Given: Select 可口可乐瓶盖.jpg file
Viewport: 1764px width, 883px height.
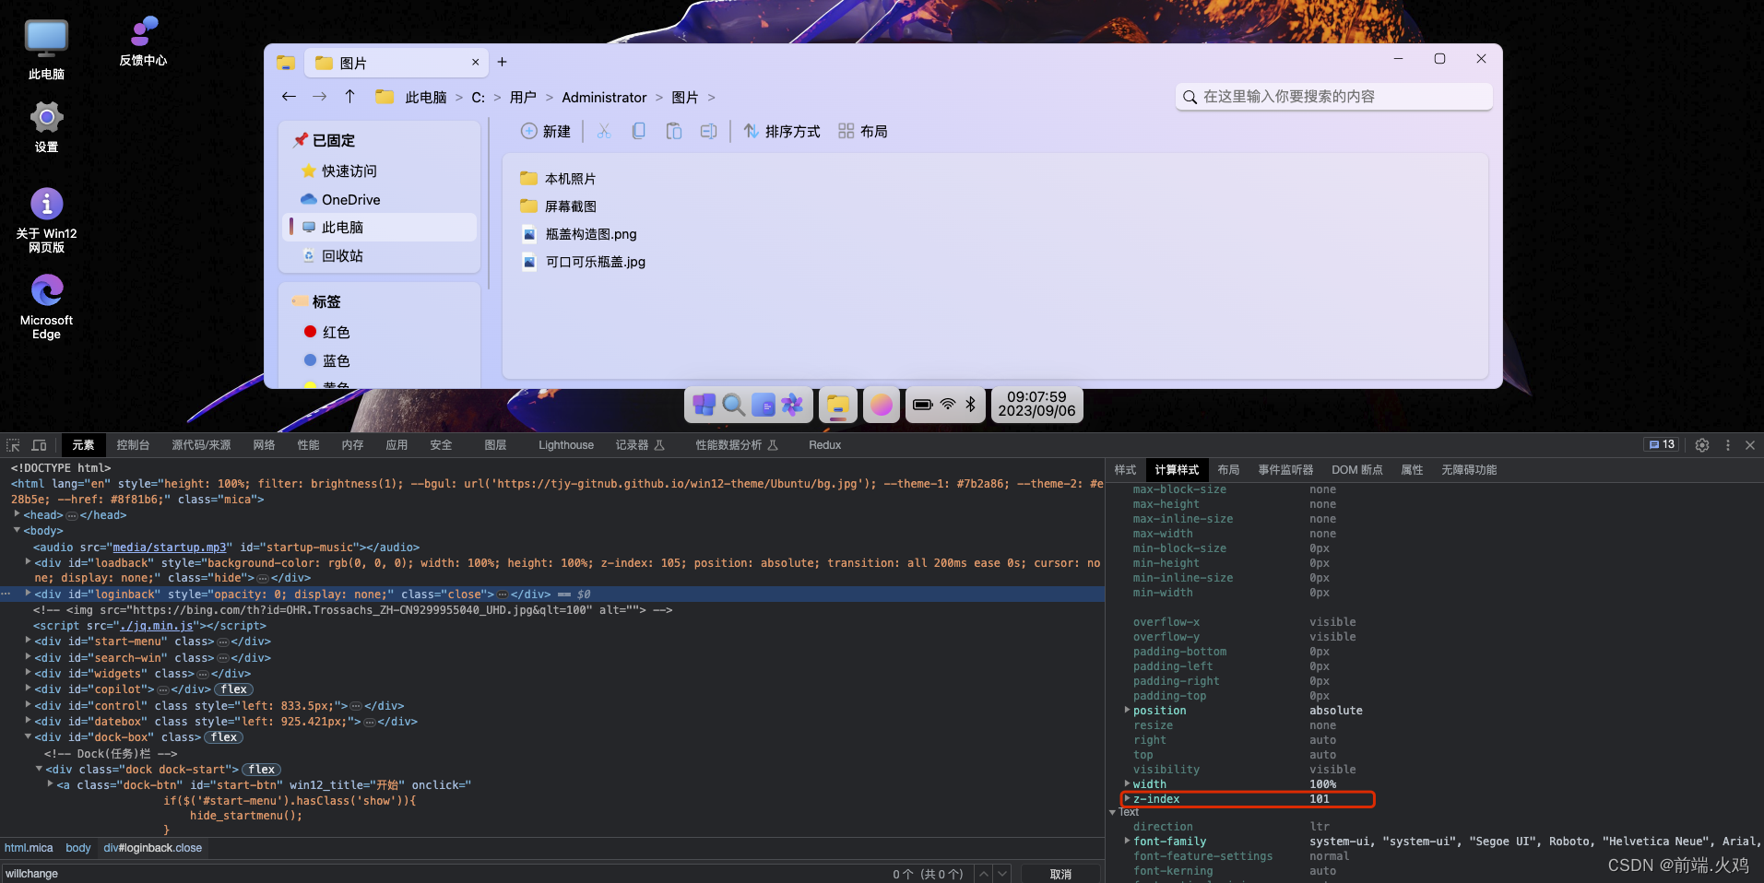Looking at the screenshot, I should tap(585, 262).
